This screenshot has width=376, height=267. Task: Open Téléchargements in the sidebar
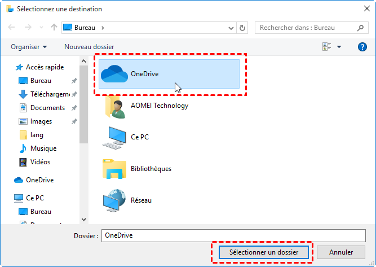tap(45, 94)
